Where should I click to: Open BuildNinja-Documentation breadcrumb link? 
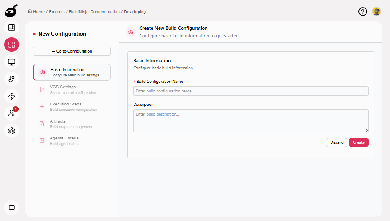tap(94, 12)
